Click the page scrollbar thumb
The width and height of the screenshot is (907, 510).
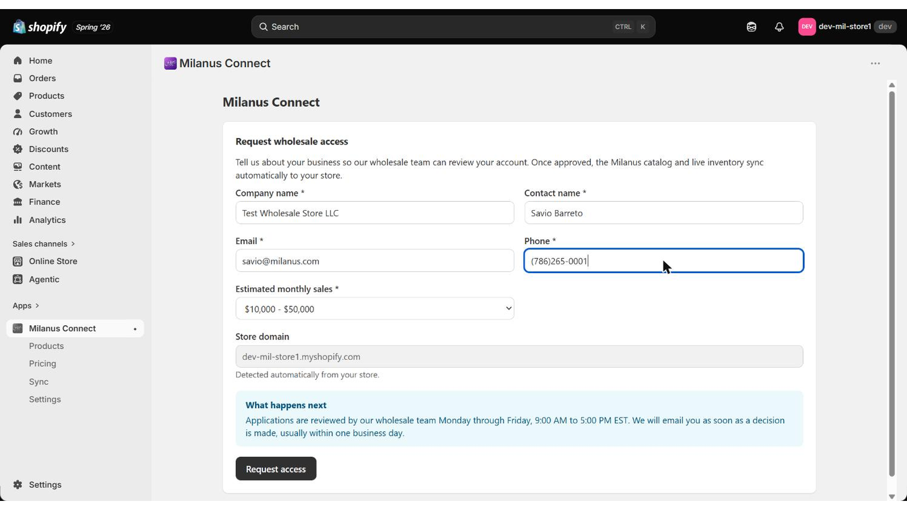pyautogui.click(x=892, y=283)
